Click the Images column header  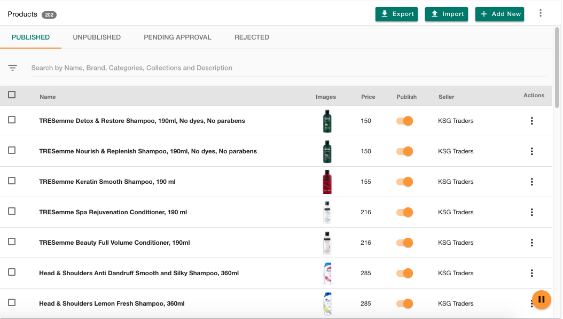click(326, 97)
